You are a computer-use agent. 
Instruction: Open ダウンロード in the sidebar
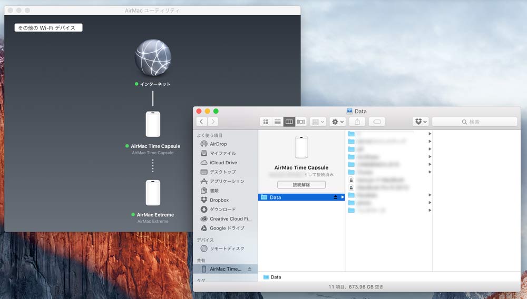[x=223, y=210]
